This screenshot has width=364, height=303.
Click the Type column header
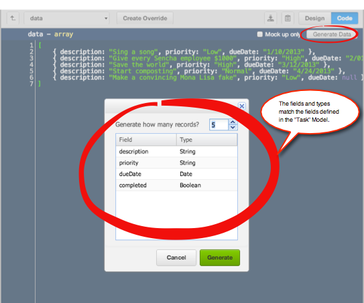[207, 140]
